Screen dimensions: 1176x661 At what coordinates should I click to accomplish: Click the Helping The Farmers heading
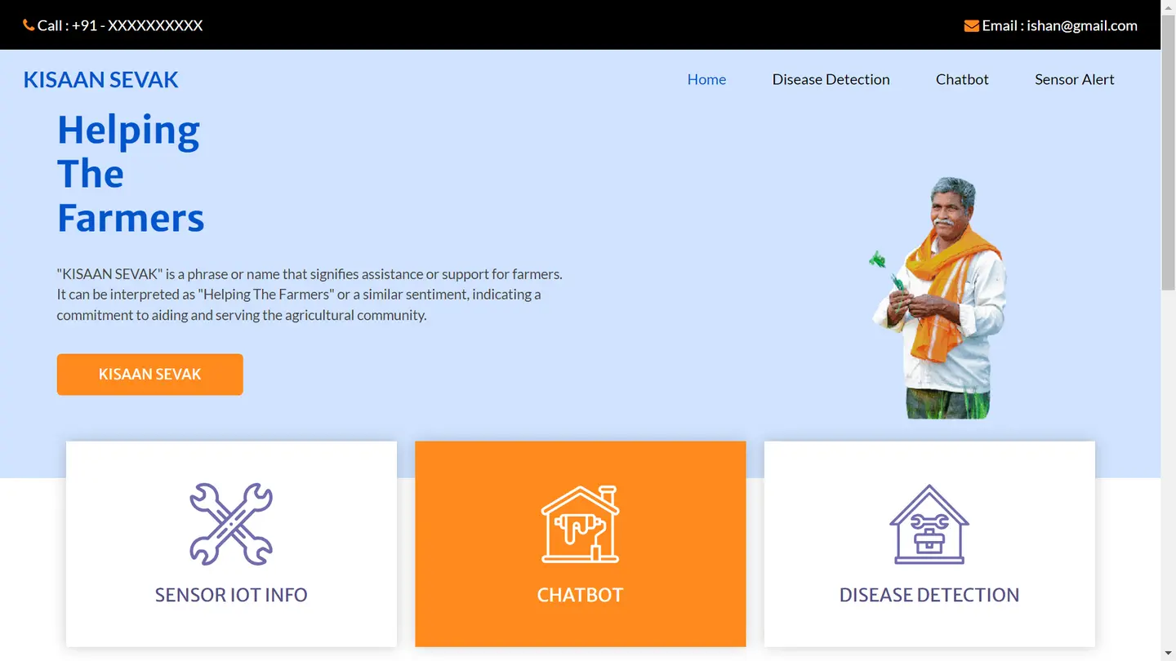(x=131, y=174)
